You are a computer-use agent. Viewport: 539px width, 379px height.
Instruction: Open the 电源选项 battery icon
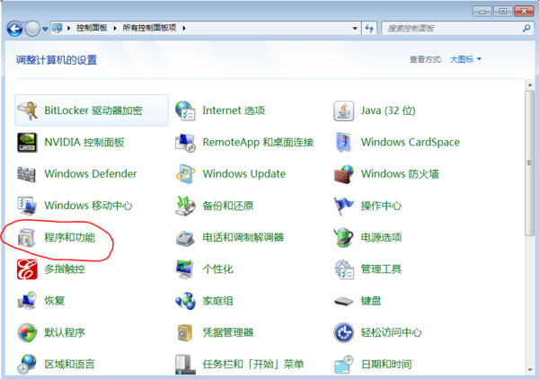click(x=343, y=237)
